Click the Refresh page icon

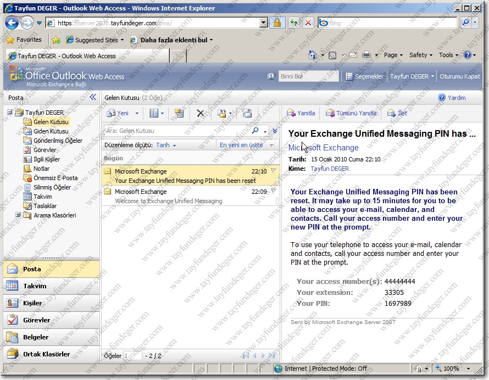(x=294, y=23)
